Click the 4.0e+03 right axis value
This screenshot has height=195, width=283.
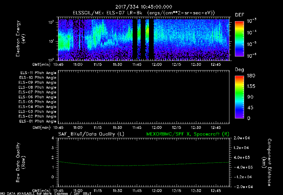[242, 158]
